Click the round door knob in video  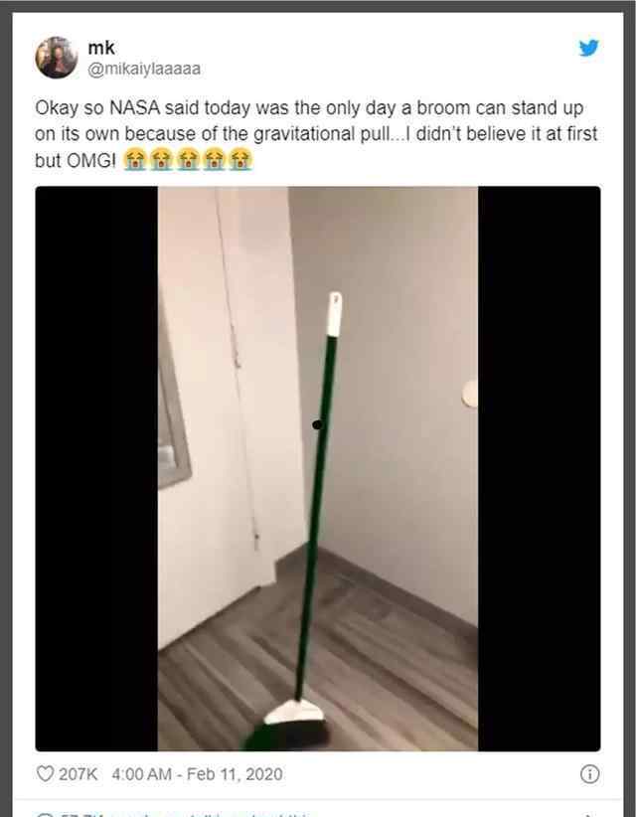[x=470, y=394]
